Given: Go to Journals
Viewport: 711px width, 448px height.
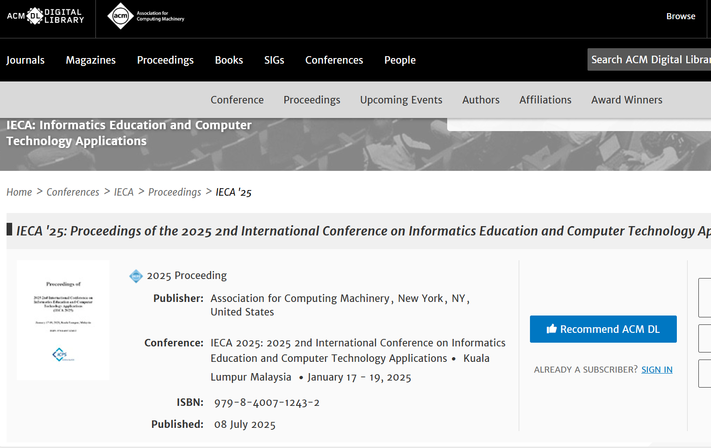Looking at the screenshot, I should coord(25,60).
